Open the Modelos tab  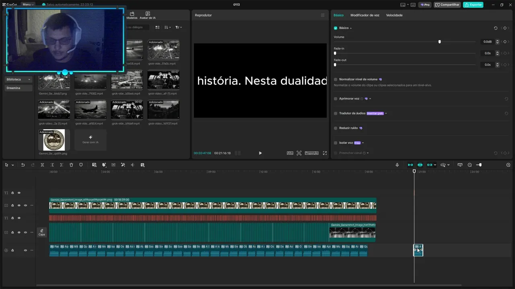[x=132, y=16]
